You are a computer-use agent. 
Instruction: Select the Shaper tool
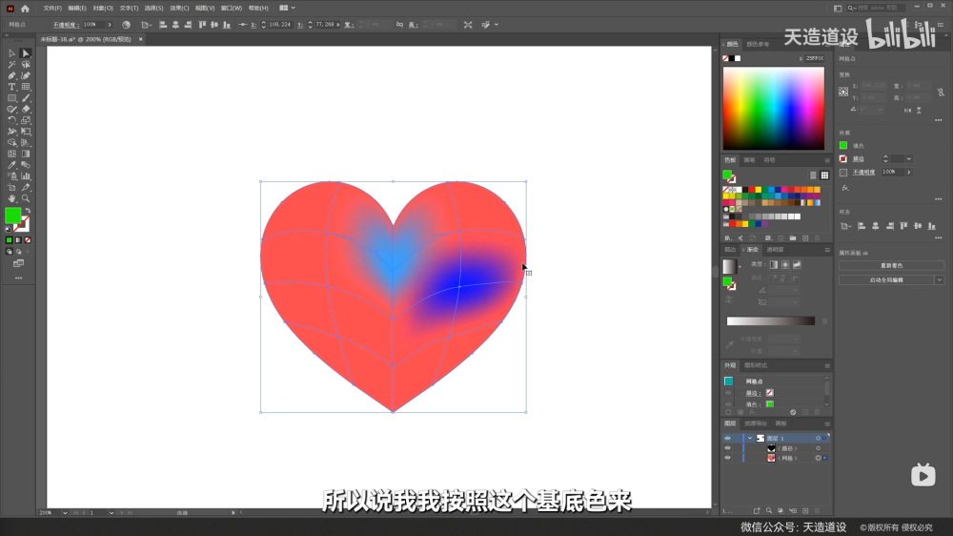pos(11,109)
